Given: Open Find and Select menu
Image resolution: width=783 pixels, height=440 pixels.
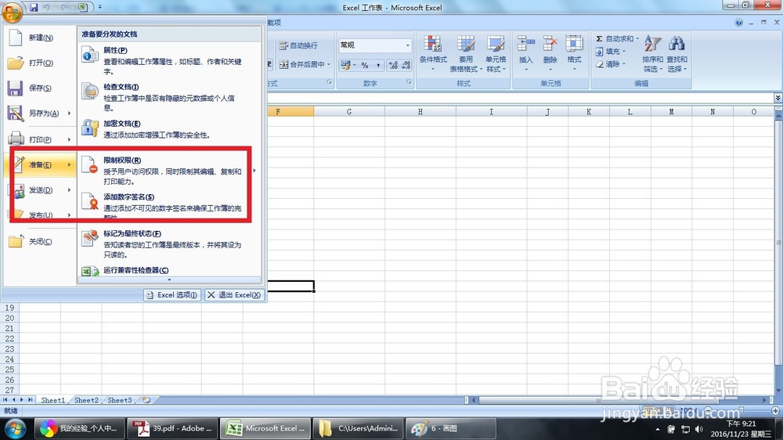Looking at the screenshot, I should coord(677,53).
